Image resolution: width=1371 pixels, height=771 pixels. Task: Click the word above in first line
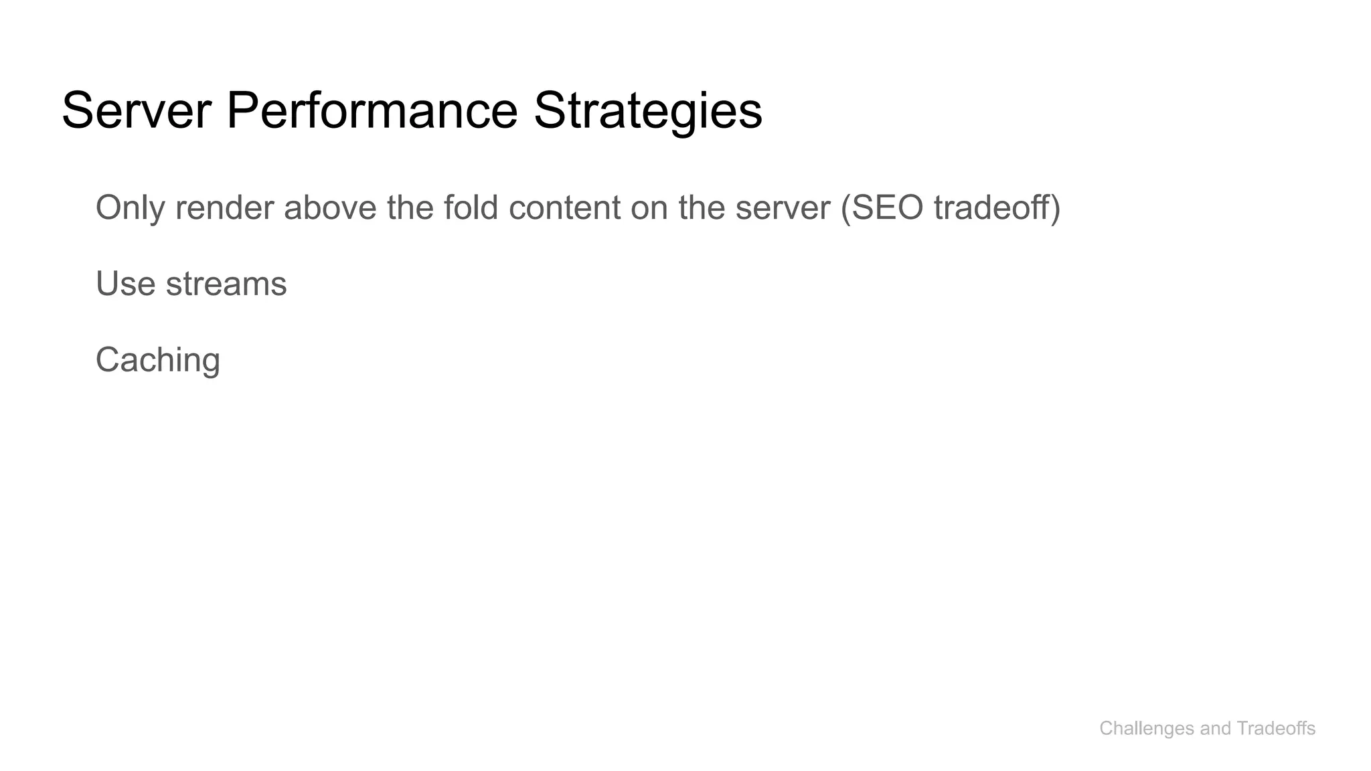click(x=330, y=207)
